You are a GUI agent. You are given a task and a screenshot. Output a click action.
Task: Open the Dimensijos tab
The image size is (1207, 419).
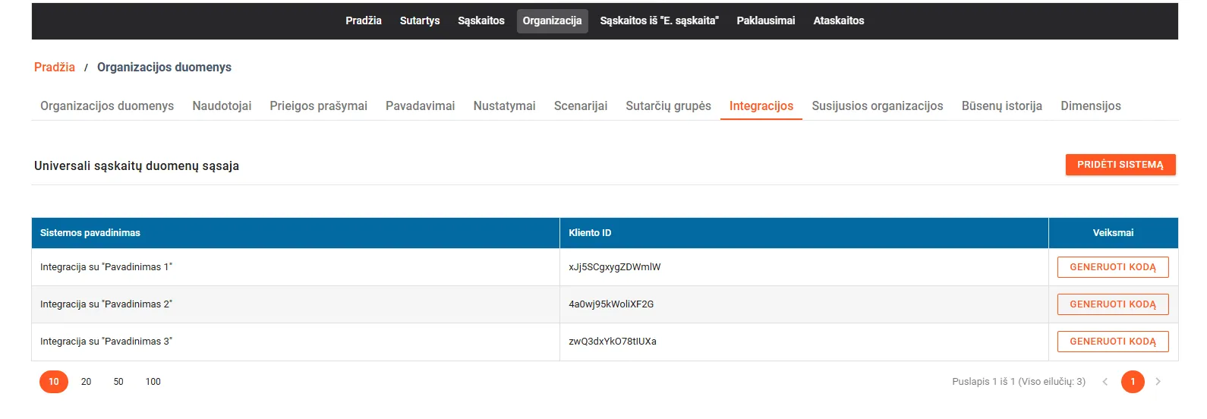(1090, 106)
